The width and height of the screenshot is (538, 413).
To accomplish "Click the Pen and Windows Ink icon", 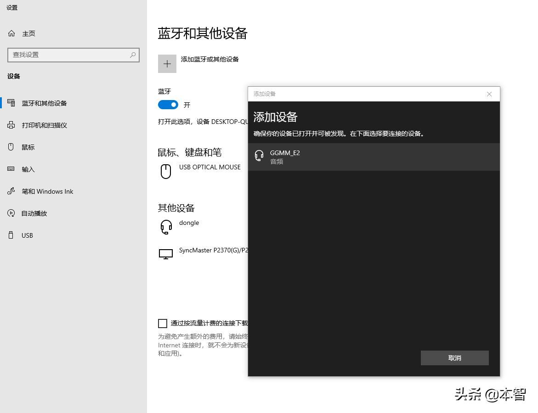I will (x=11, y=191).
